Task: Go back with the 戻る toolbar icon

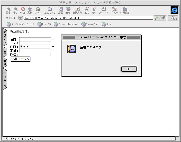Action: tap(8, 10)
